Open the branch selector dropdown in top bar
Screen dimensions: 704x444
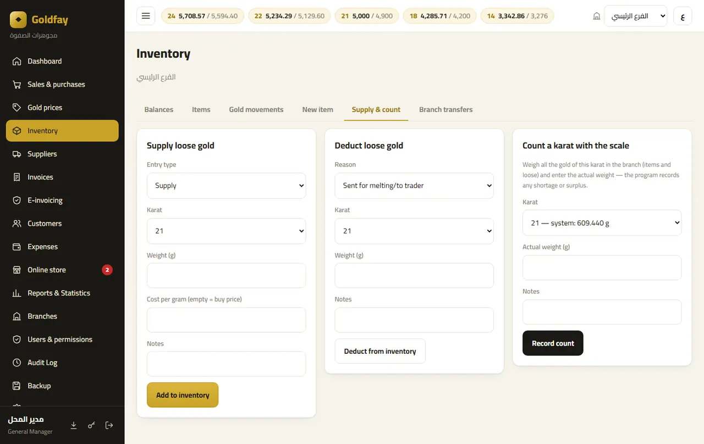coord(635,16)
